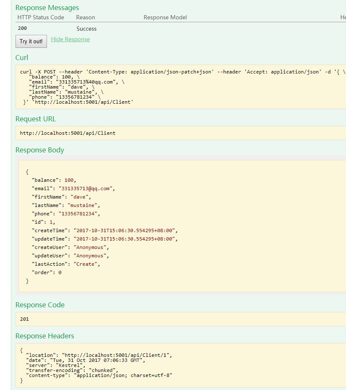The image size is (346, 390).
Task: Click the Success reason cell
Action: [86, 29]
